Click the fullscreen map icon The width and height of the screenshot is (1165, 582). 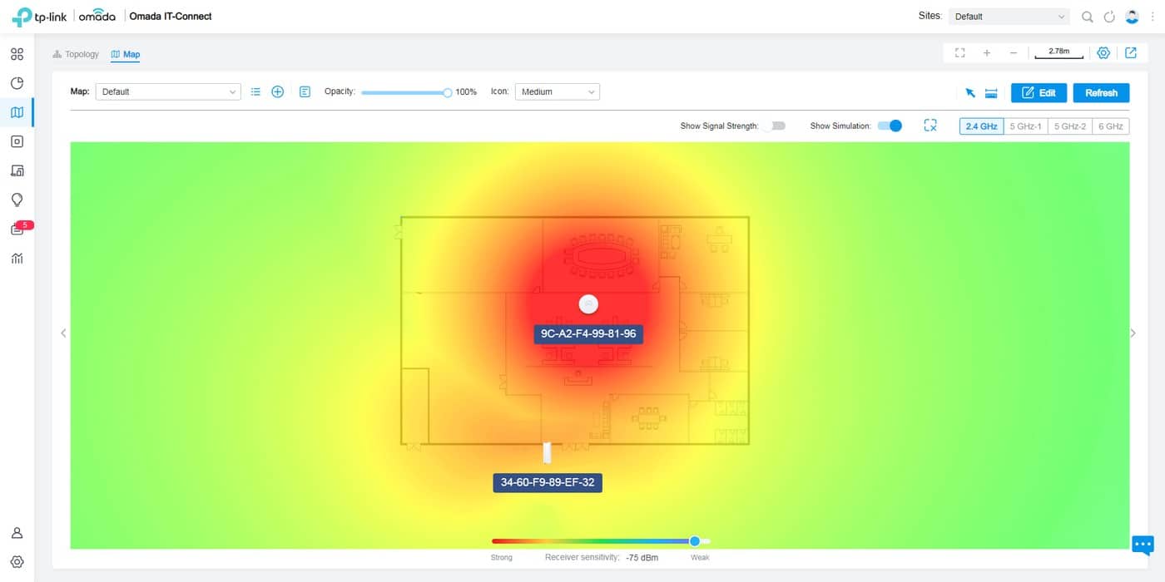click(959, 52)
